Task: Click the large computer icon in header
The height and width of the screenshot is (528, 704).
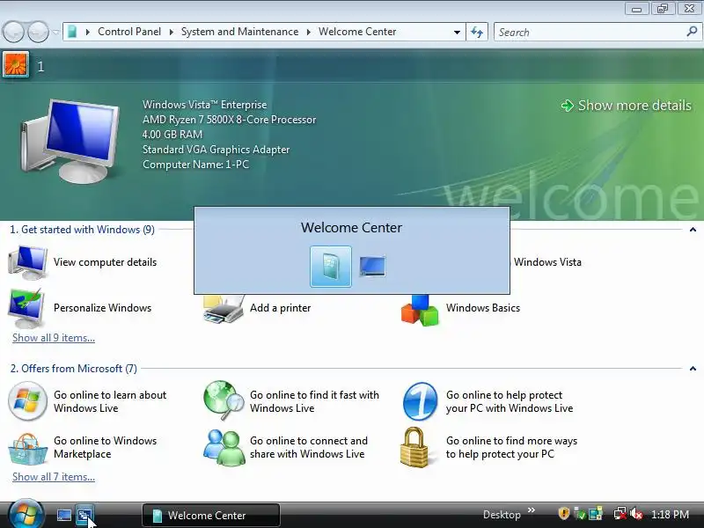Action: (x=70, y=141)
